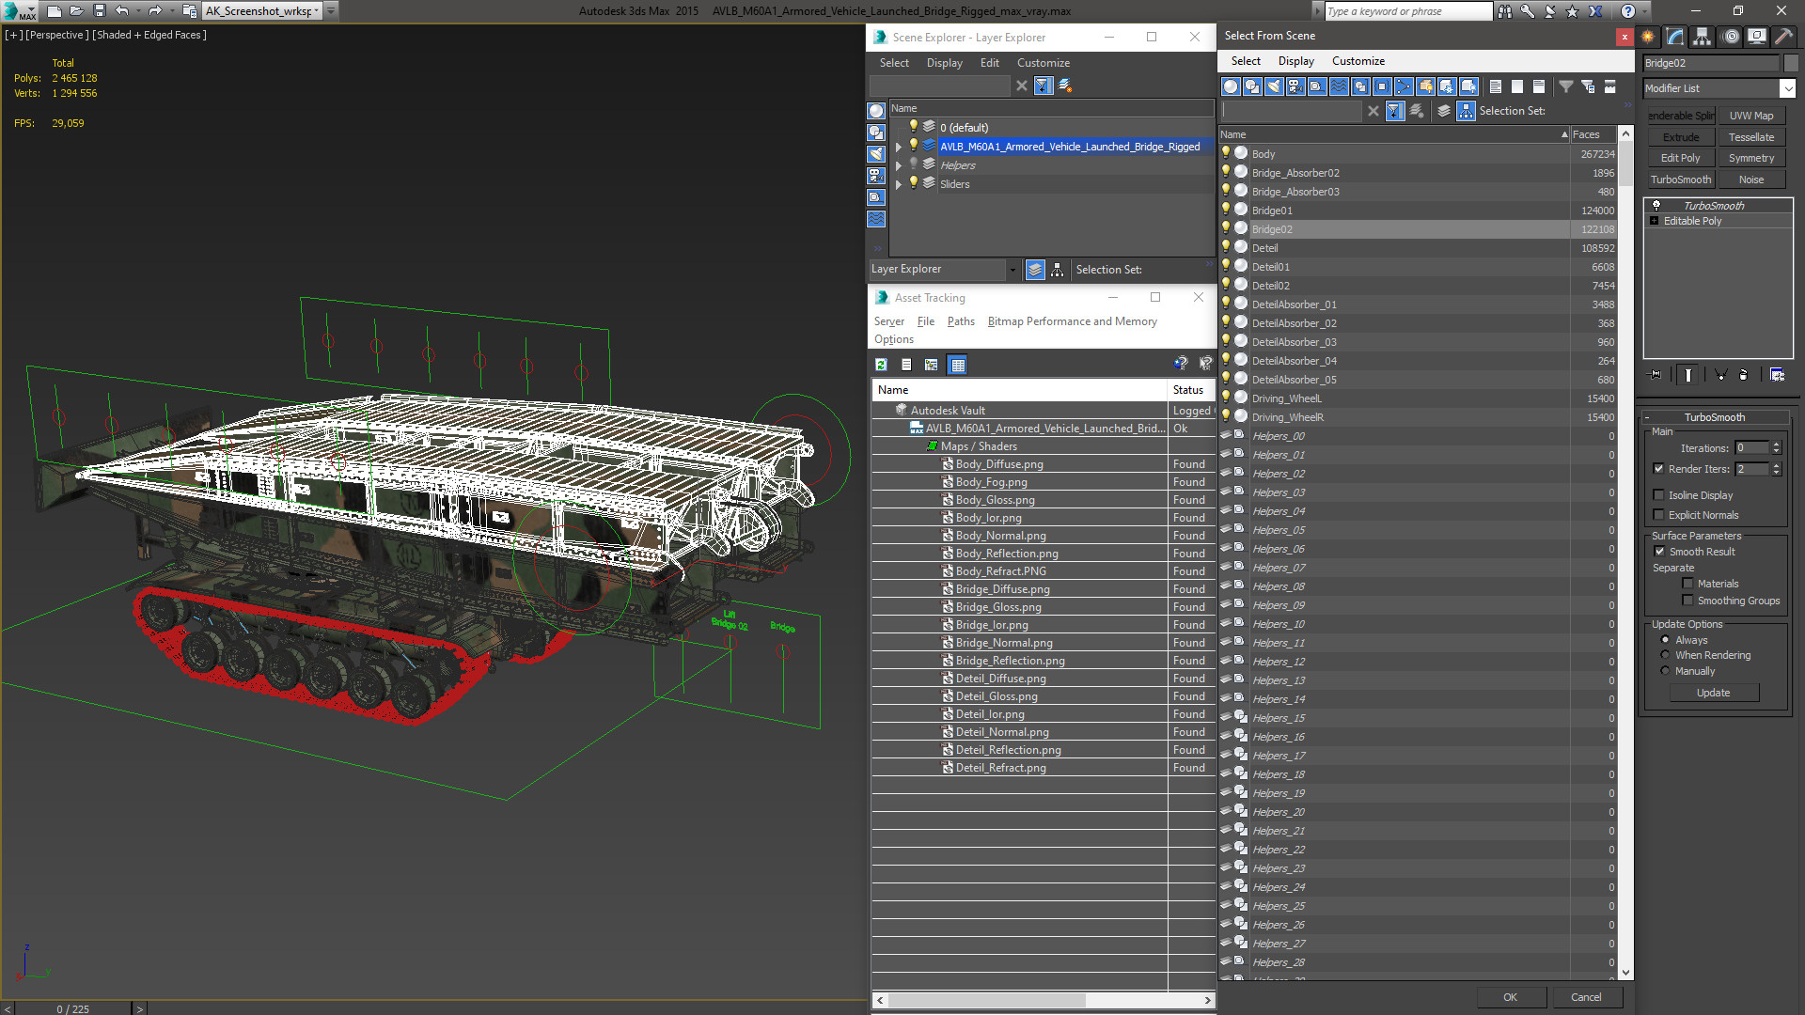Open the Create command panel tab

tap(1648, 37)
